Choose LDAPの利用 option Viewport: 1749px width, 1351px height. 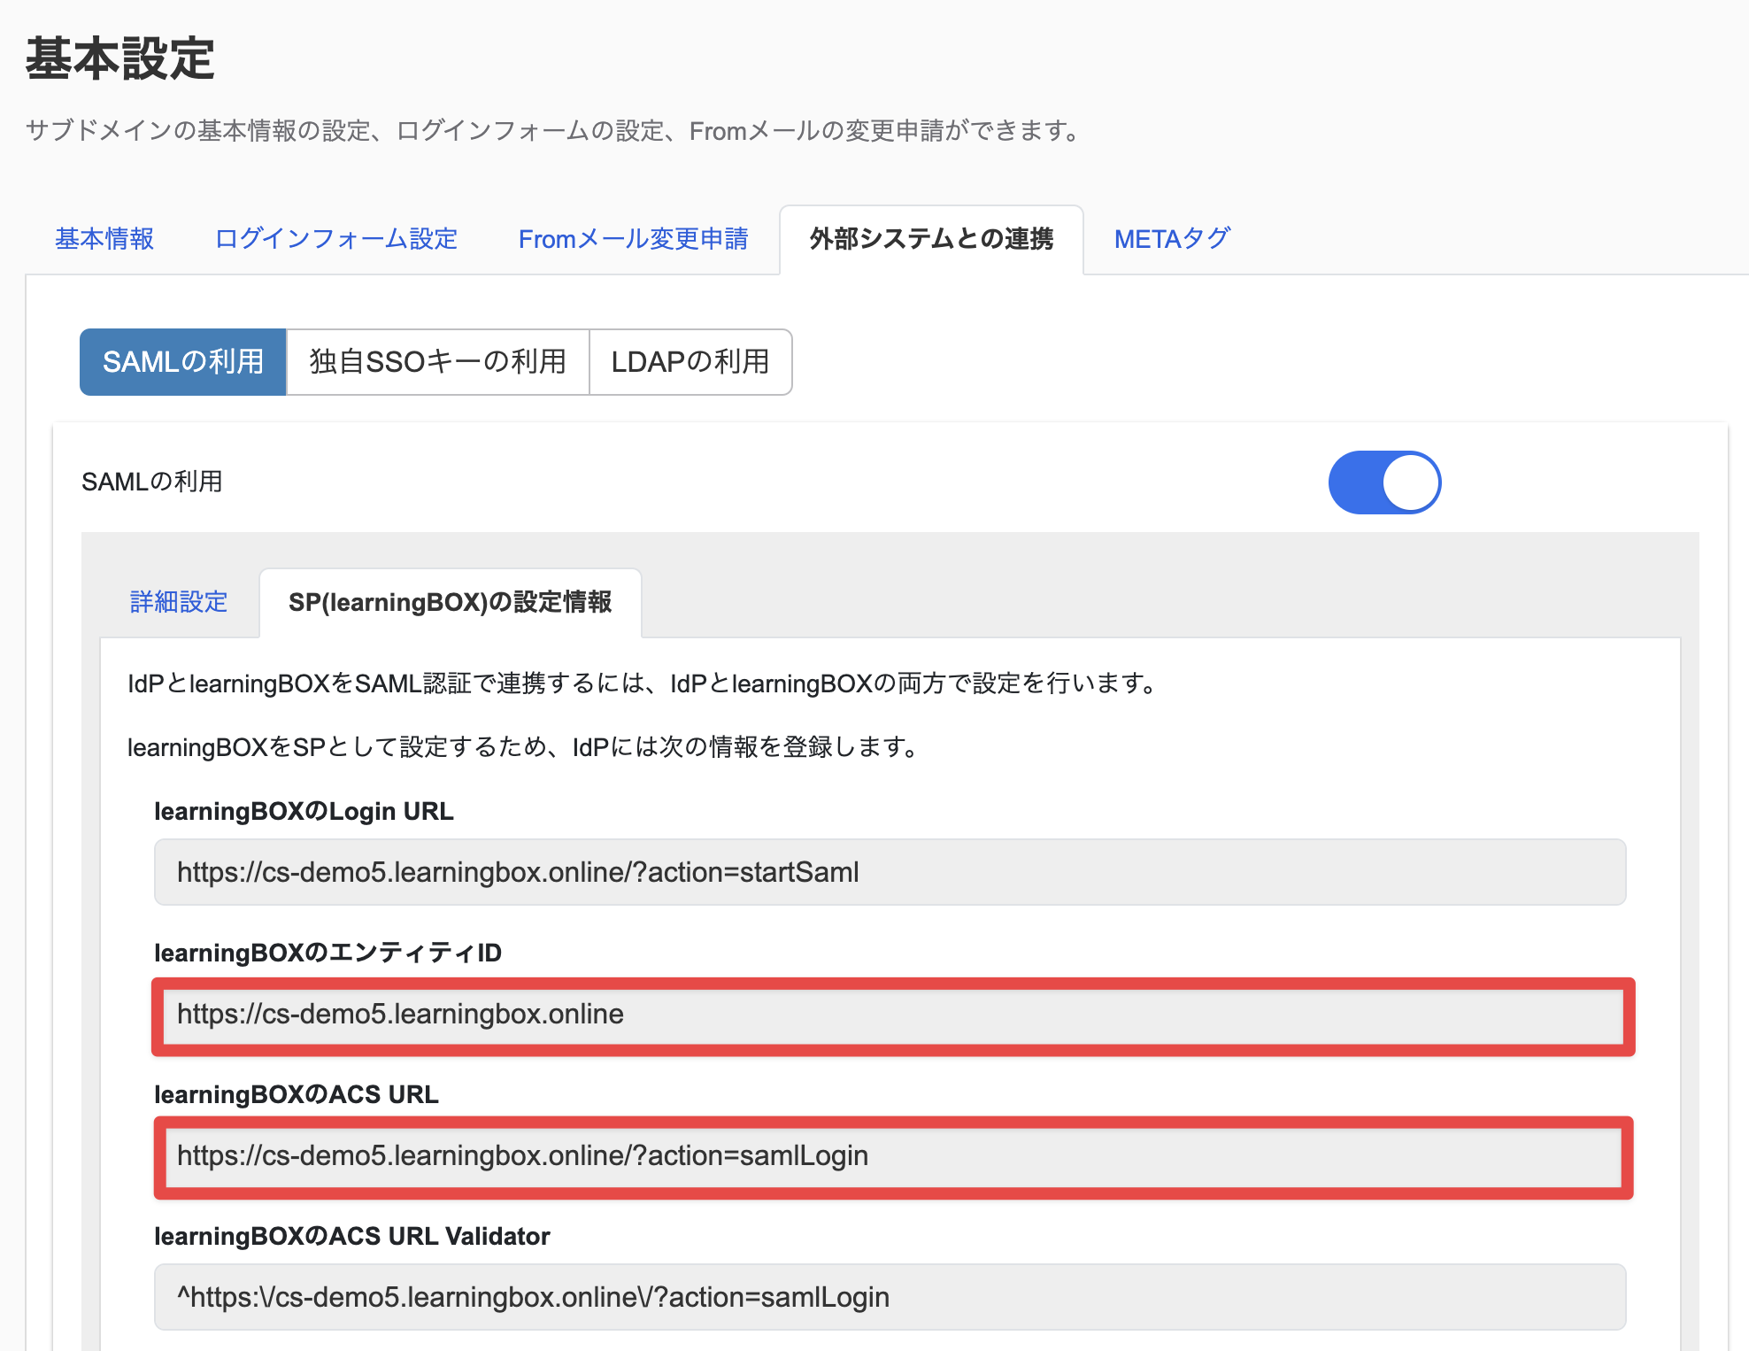point(690,362)
